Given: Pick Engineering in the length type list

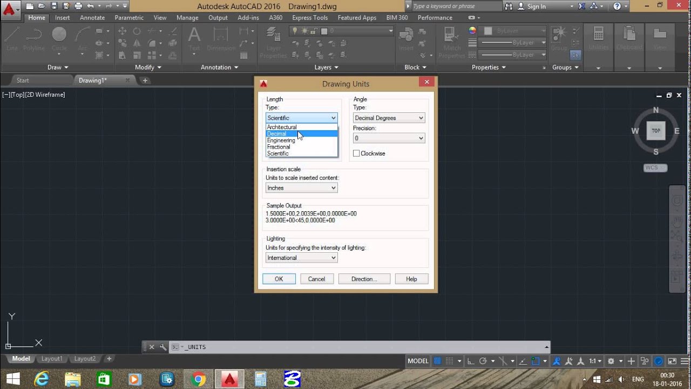Looking at the screenshot, I should click(302, 140).
